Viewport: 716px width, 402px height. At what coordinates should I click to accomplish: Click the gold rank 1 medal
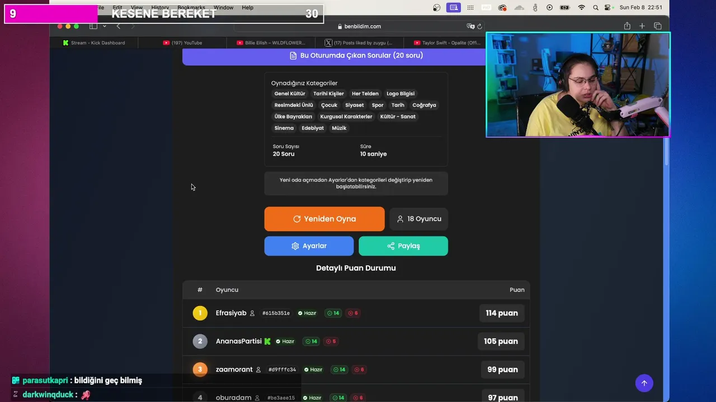[200, 313]
